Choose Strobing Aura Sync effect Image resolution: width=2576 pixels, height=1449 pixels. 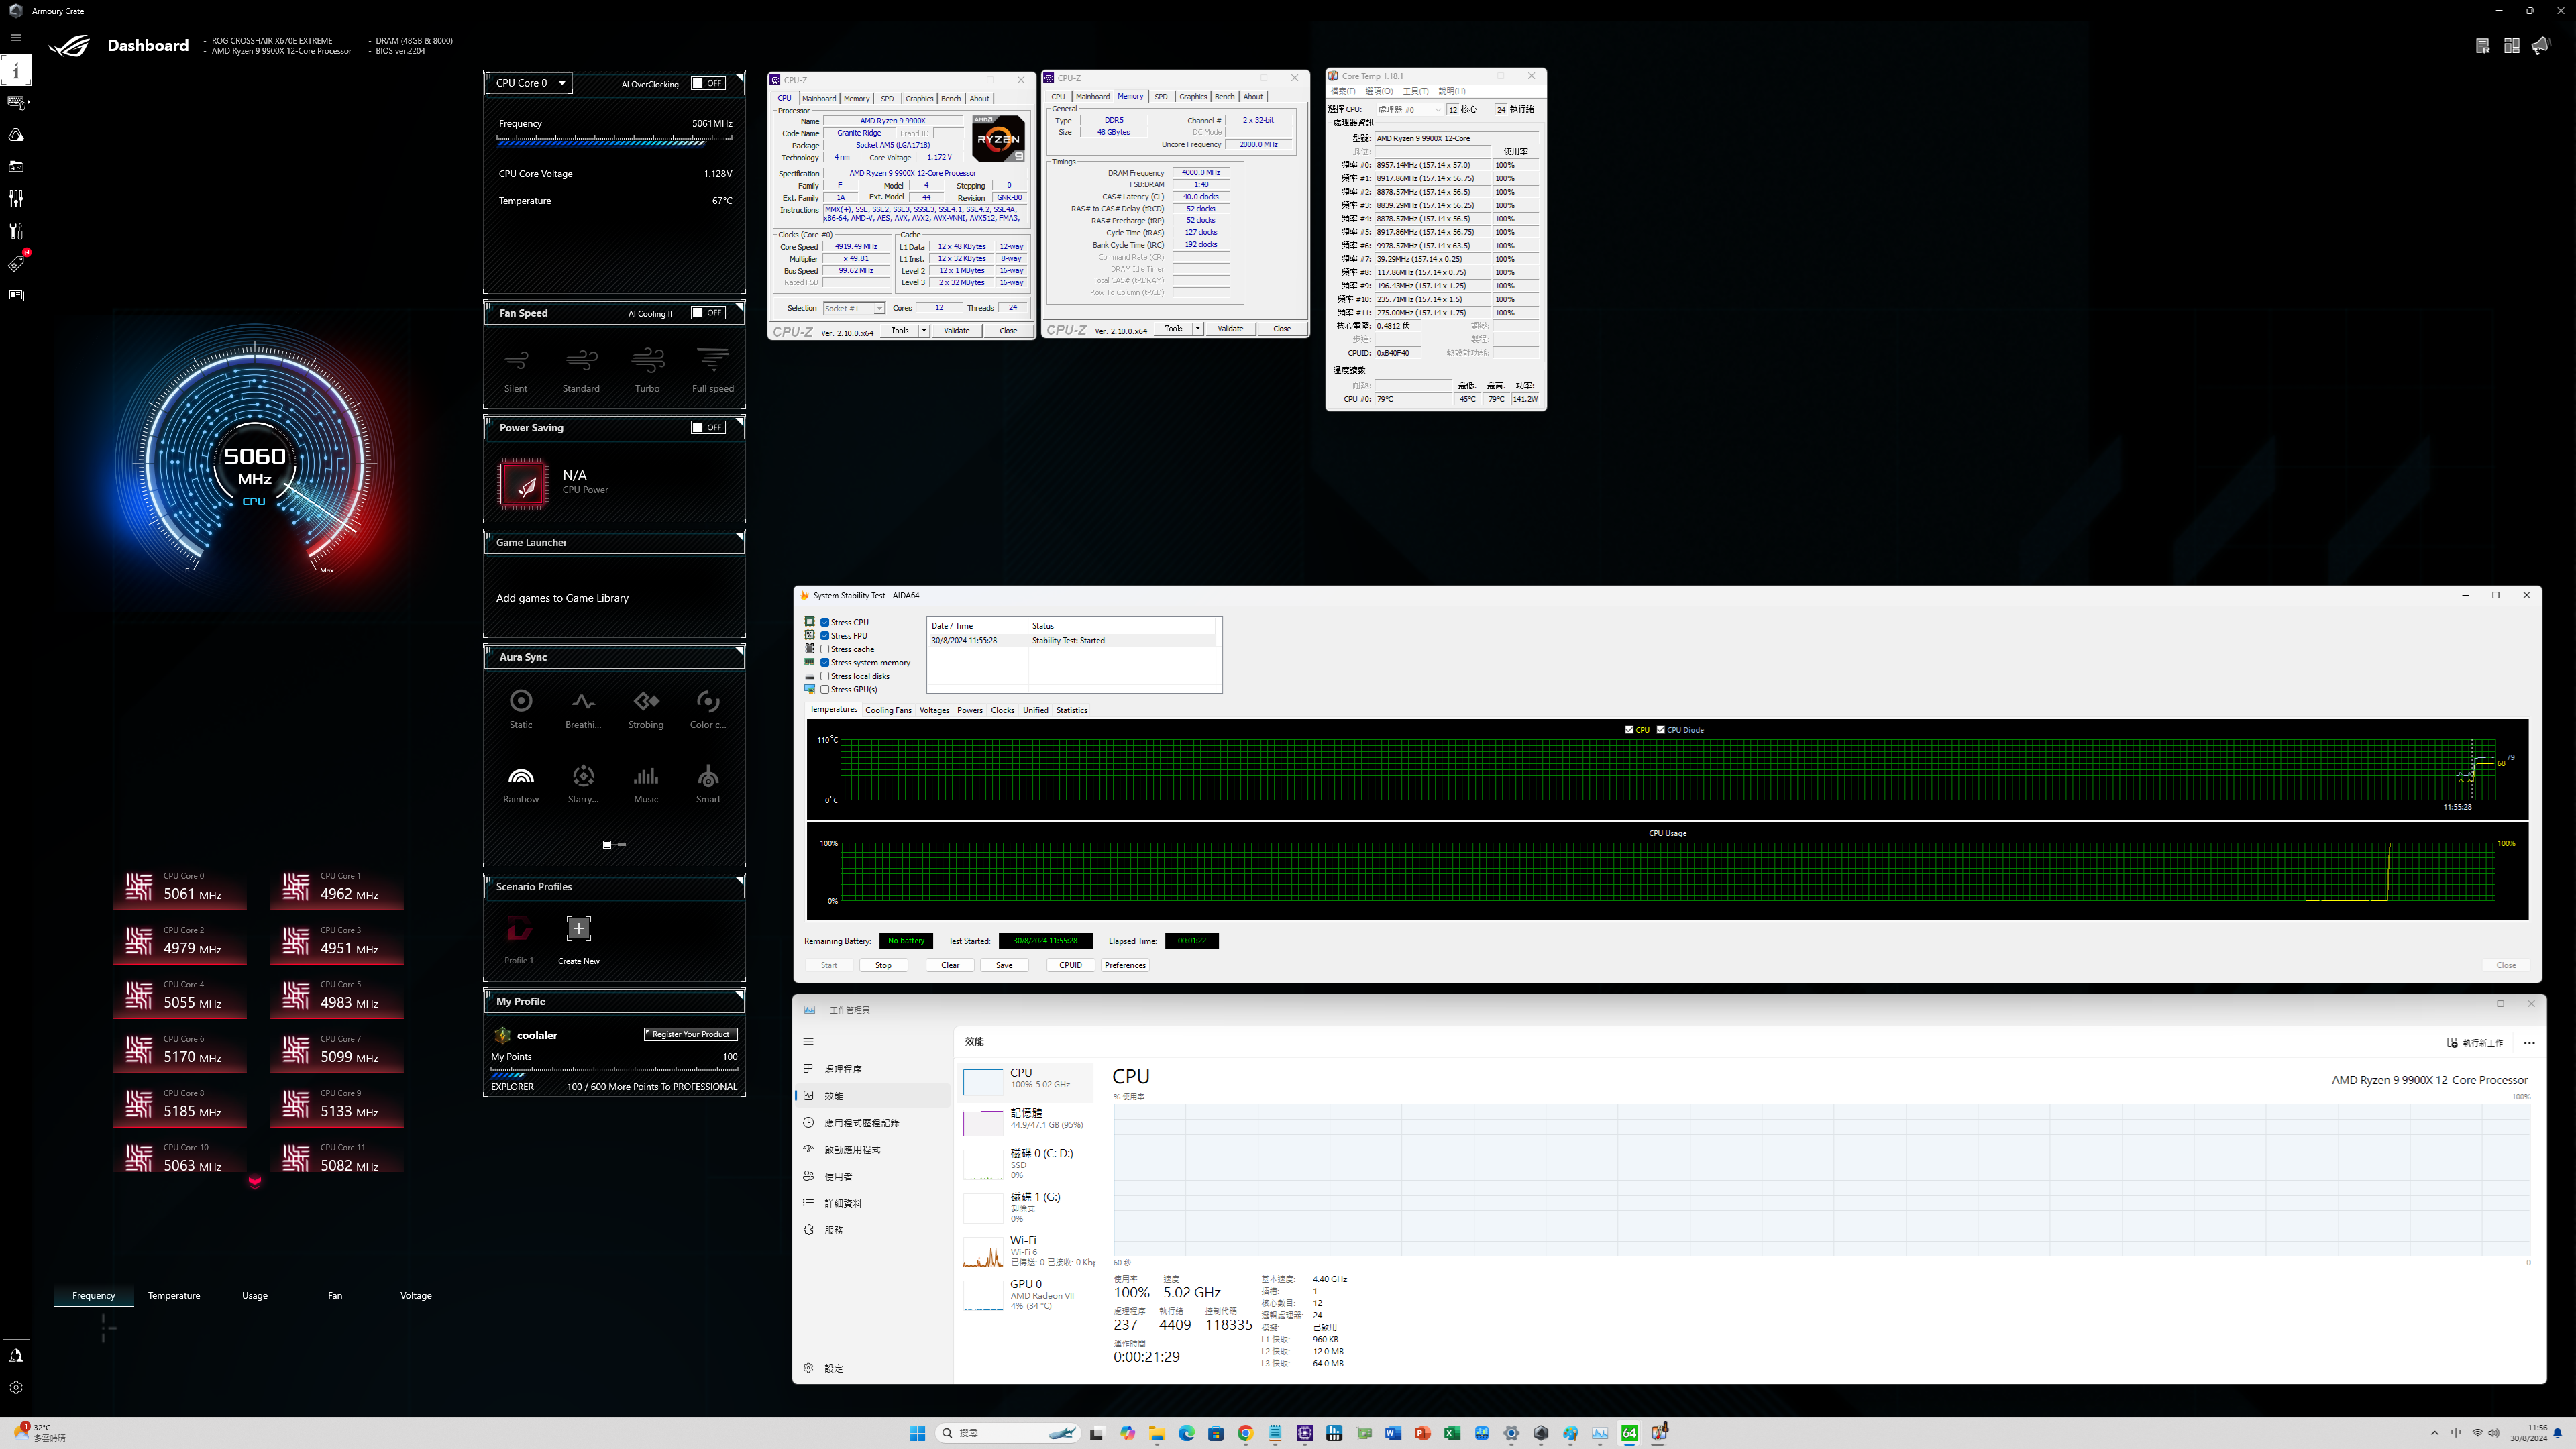[x=646, y=709]
